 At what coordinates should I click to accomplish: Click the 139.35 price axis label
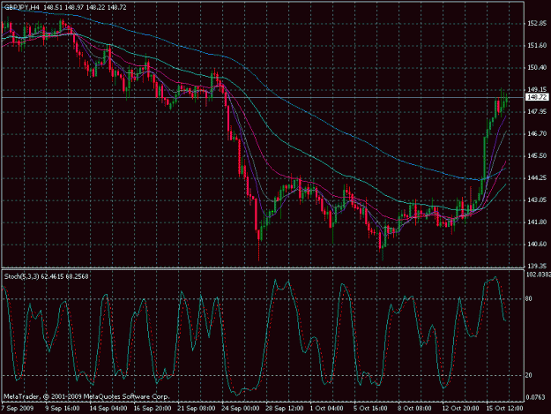pos(537,266)
